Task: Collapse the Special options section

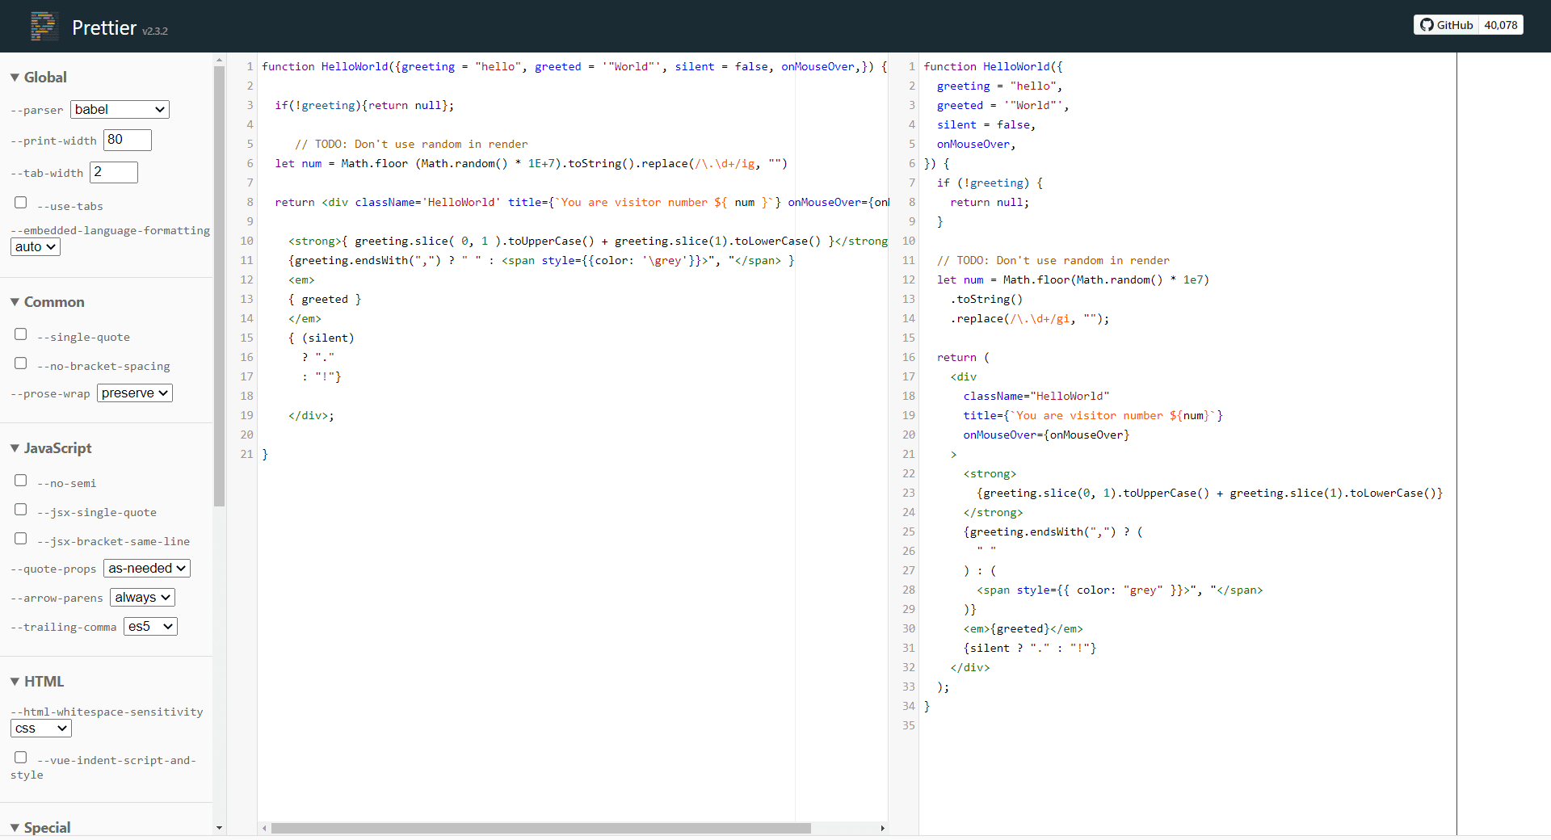Action: (40, 828)
